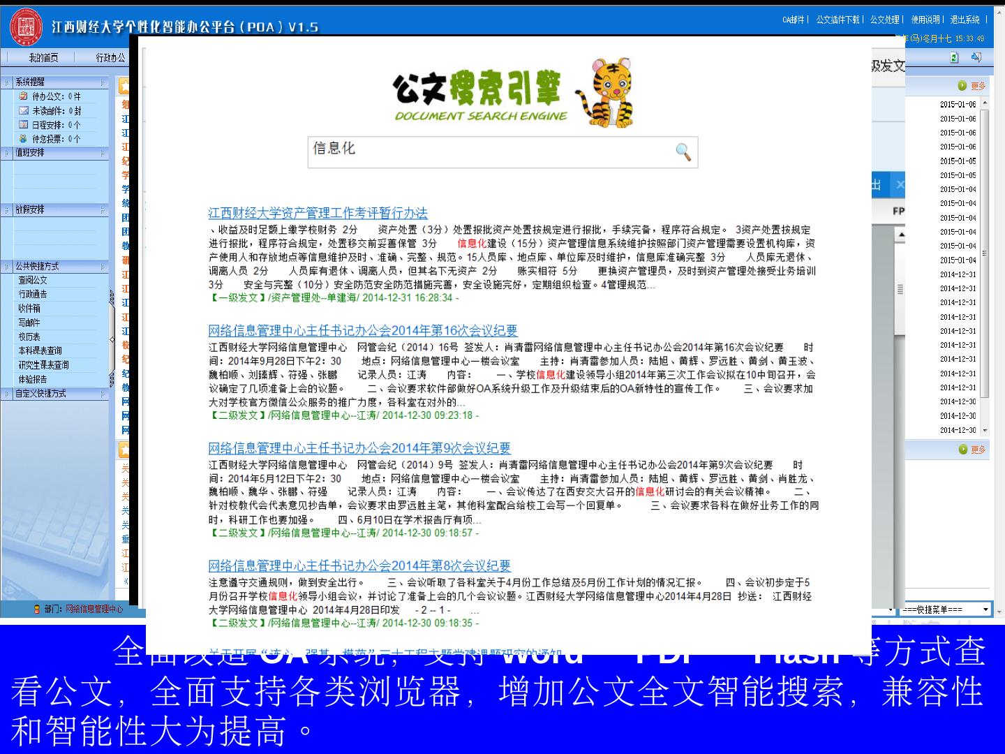The height and width of the screenshot is (754, 1005).
Task: Click the 待办公文: 0件 reminder text
Action: pyautogui.click(x=56, y=96)
